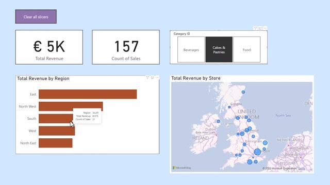The width and height of the screenshot is (330, 185).
Task: Click the East axis label
Action: (33, 94)
